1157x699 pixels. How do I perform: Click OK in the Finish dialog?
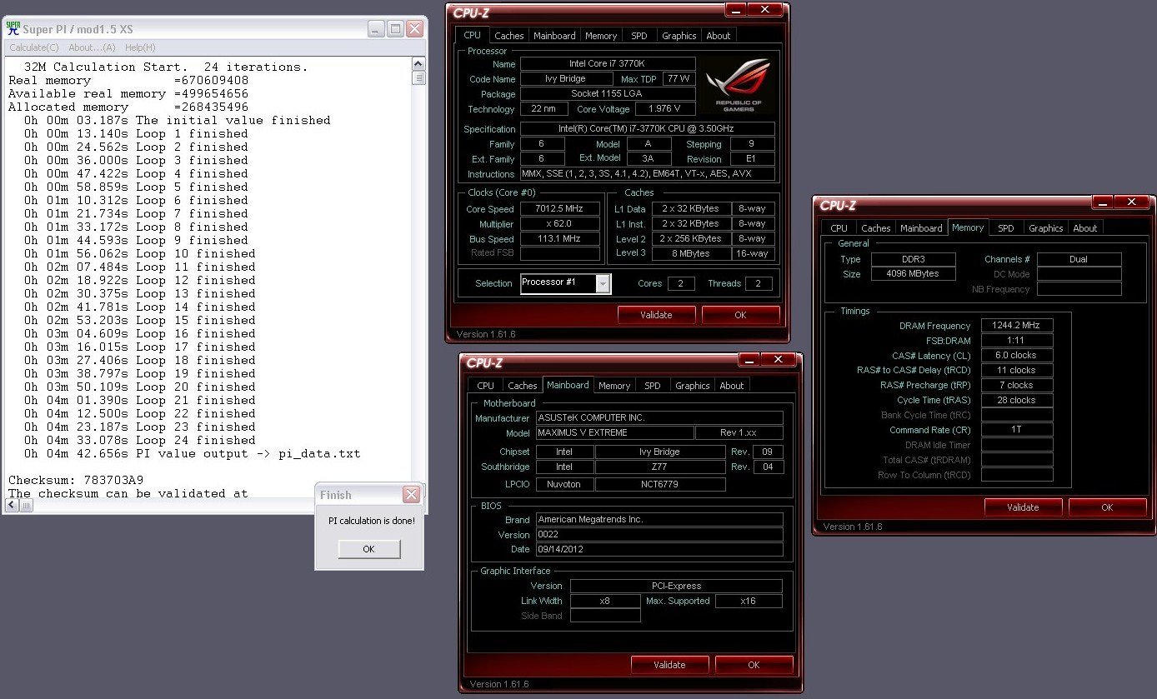pos(369,549)
